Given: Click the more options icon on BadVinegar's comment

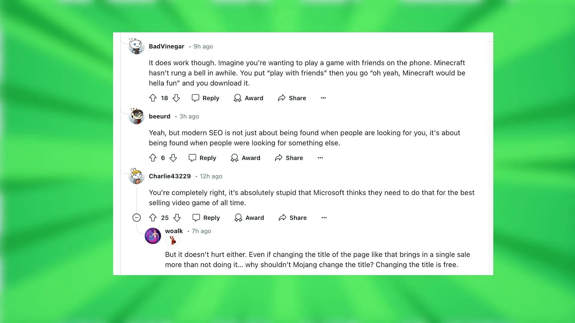Looking at the screenshot, I should point(323,98).
